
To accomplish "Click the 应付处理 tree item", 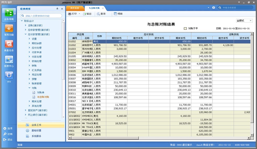I will click(37, 48).
